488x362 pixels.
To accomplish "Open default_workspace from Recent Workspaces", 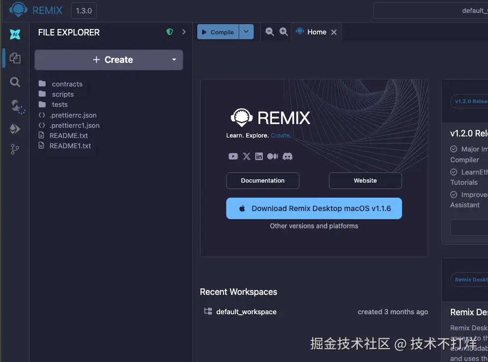I will pos(246,312).
